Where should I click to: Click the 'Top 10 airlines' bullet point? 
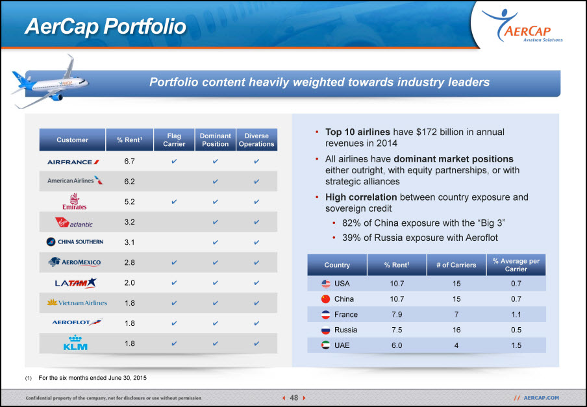coord(415,137)
